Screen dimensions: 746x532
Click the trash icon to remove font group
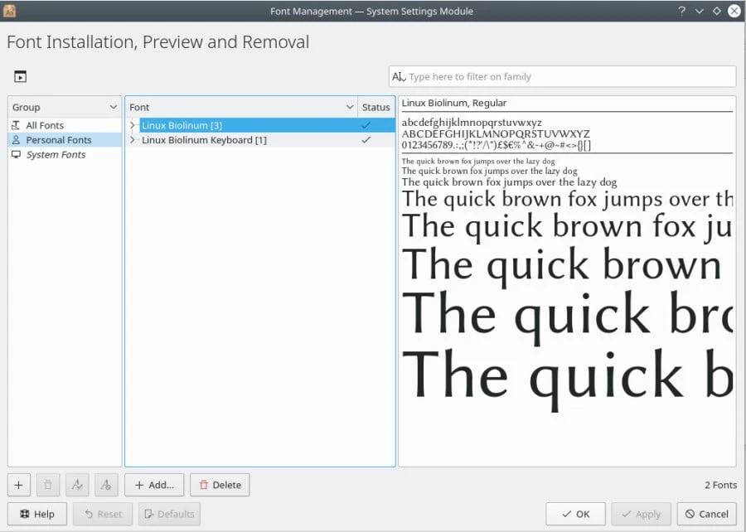[x=48, y=485]
